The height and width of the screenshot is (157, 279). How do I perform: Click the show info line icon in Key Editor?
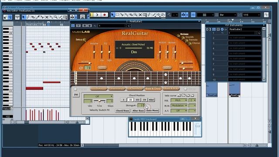[x=17, y=17]
